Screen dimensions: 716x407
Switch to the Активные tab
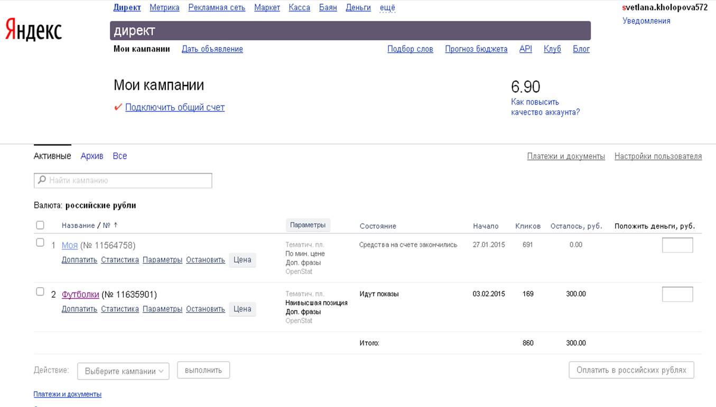click(x=52, y=156)
